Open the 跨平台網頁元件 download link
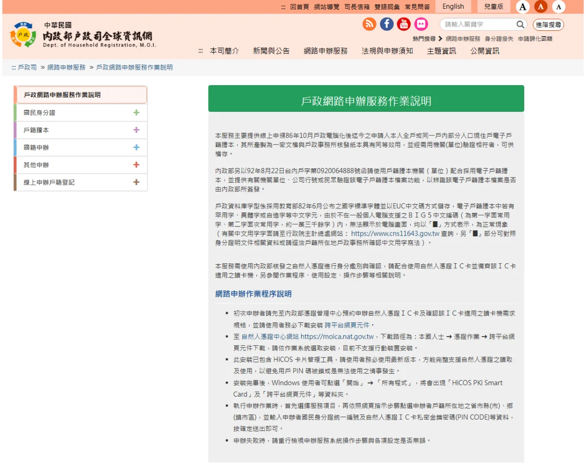Image resolution: width=586 pixels, height=467 pixels. (x=348, y=325)
